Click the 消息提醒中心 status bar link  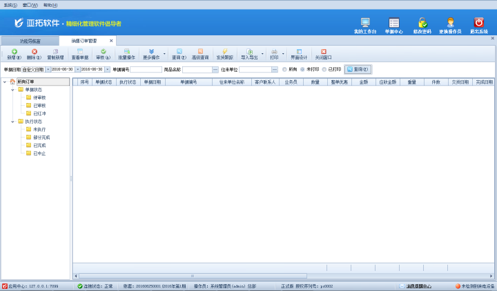(x=418, y=286)
